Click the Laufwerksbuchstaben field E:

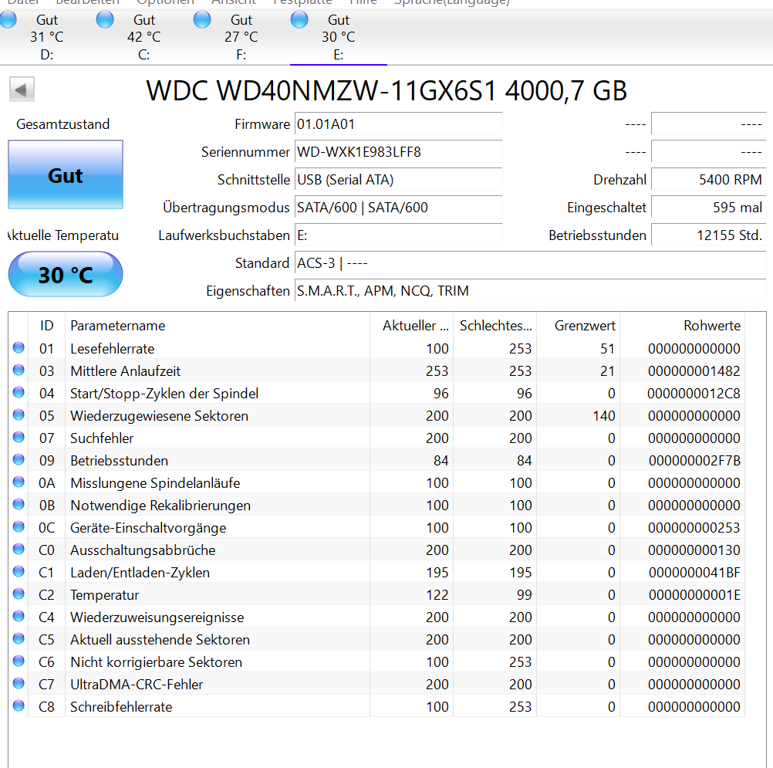pyautogui.click(x=398, y=235)
